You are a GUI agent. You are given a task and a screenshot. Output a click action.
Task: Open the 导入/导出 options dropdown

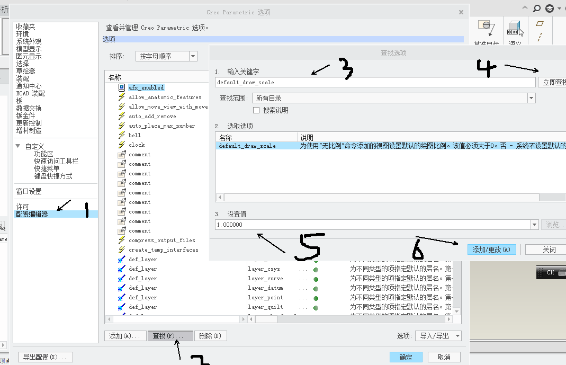438,336
